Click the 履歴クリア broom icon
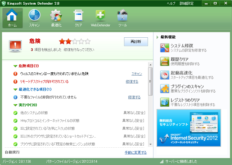 coord(164,61)
